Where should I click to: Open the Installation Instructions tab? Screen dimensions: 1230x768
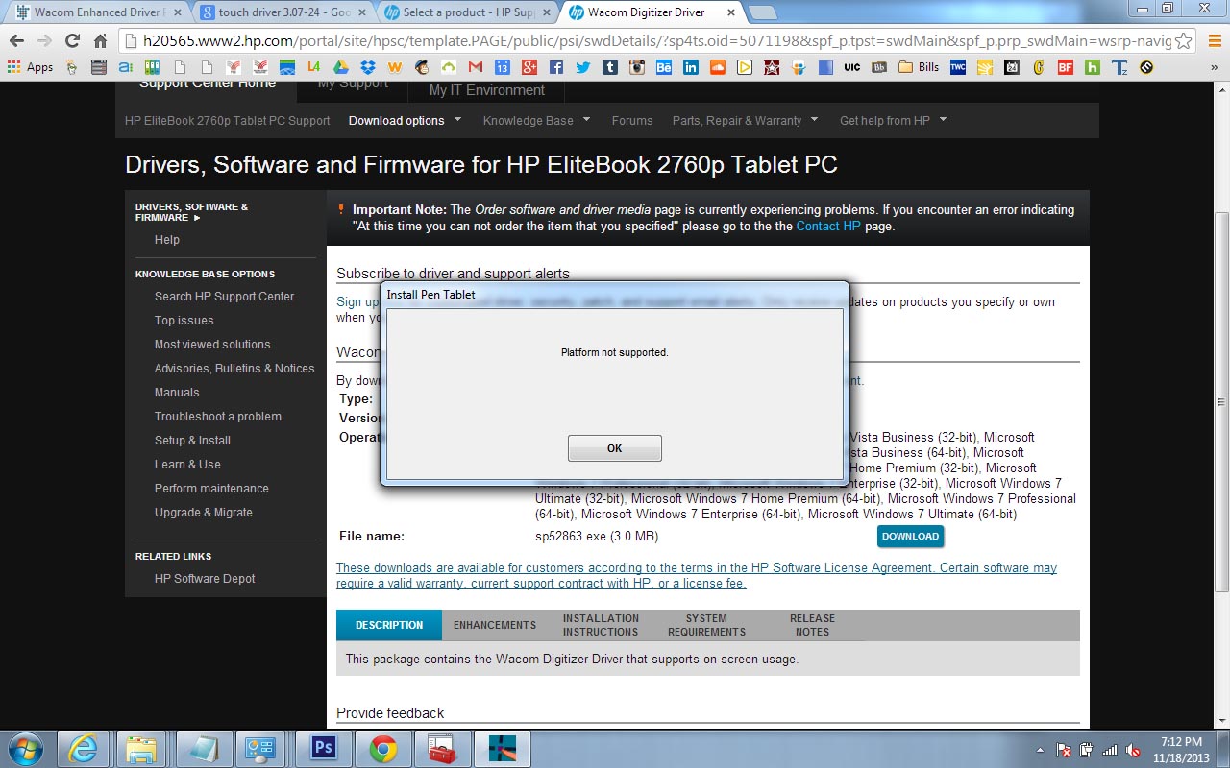pyautogui.click(x=601, y=625)
